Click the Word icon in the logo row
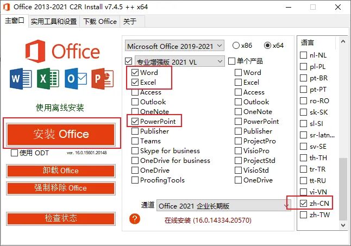The width and height of the screenshot is (351, 246). (x=21, y=79)
